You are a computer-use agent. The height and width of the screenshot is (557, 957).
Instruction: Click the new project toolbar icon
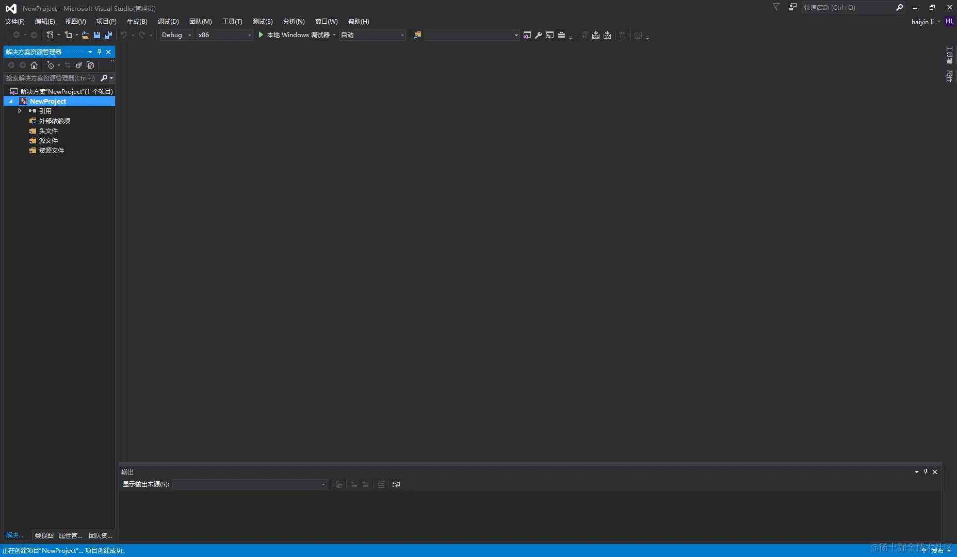coord(50,35)
